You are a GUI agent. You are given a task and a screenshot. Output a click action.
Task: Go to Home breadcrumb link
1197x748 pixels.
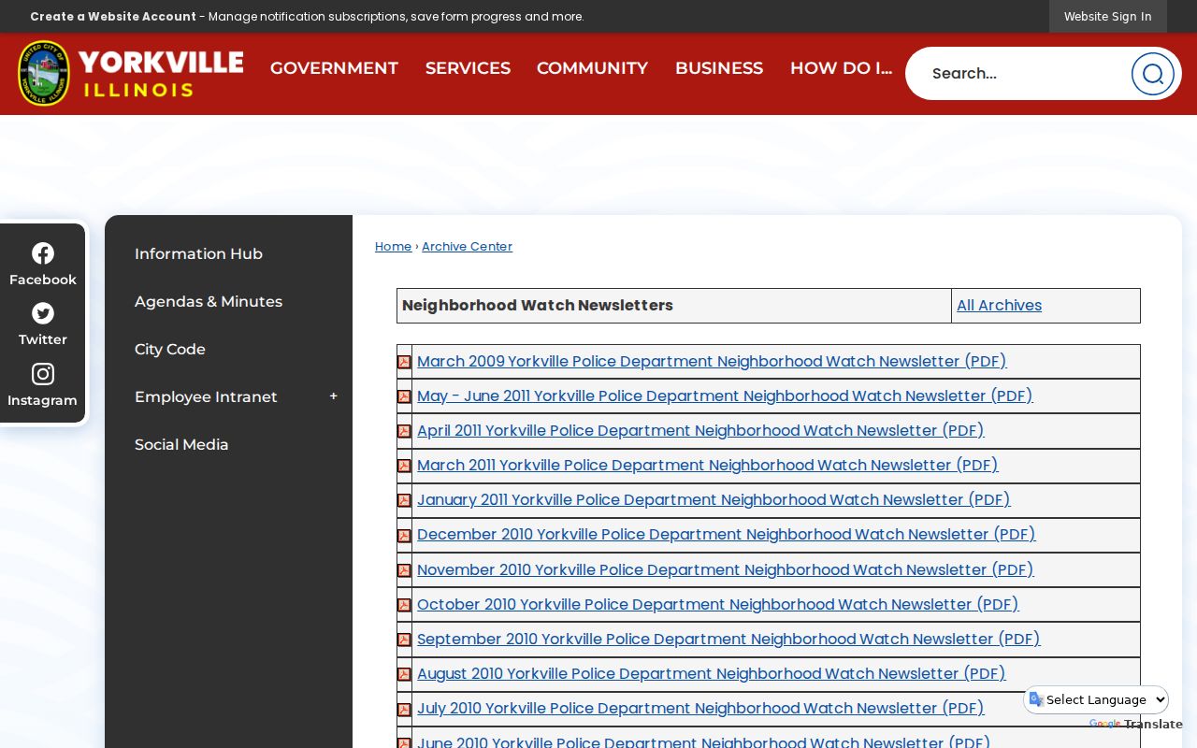coord(393,246)
